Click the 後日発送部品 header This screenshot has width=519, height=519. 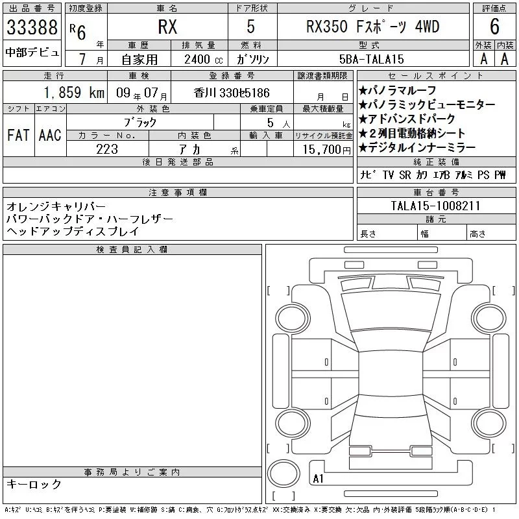[178, 162]
